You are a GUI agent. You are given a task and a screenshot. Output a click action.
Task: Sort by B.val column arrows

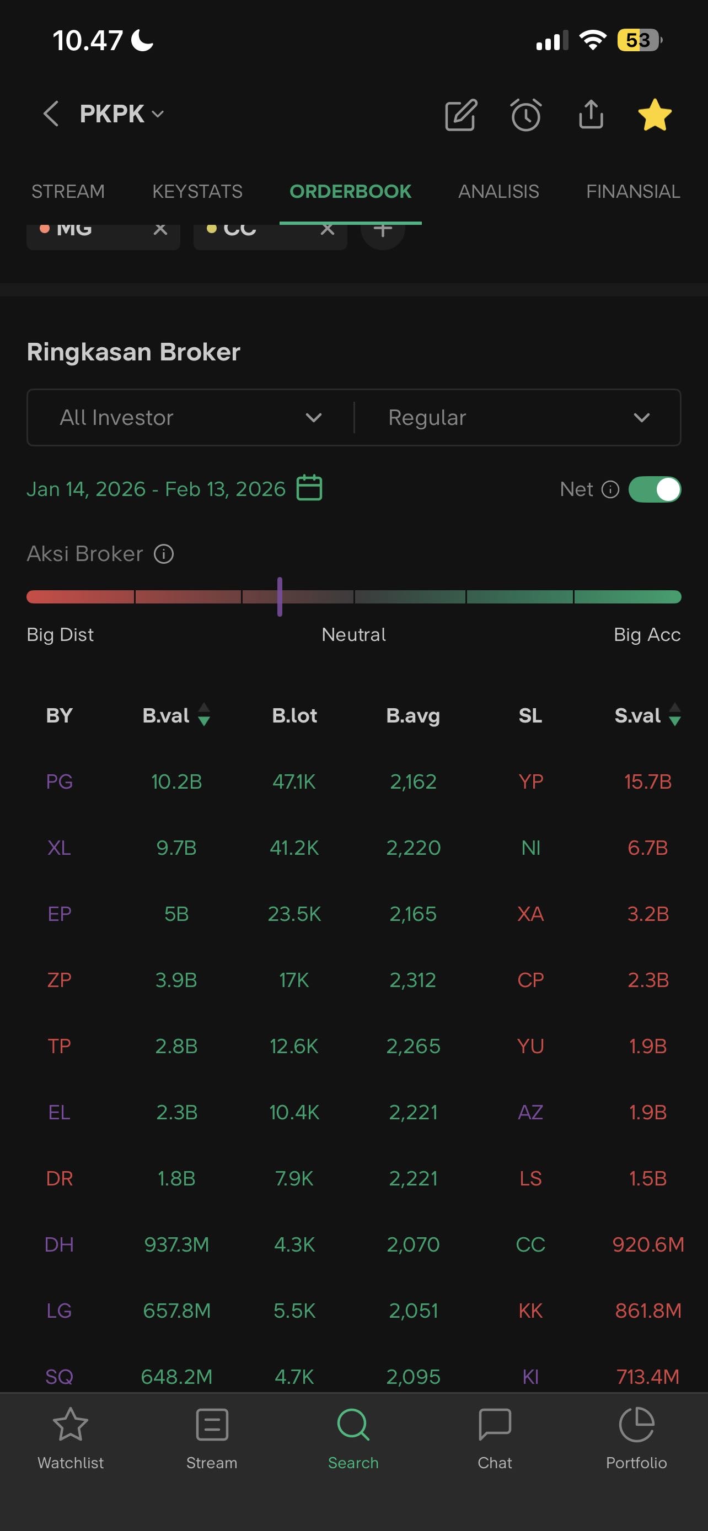[204, 715]
